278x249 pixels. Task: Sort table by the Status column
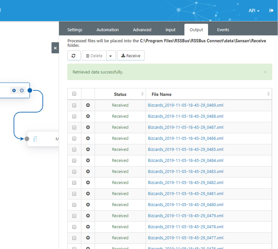[120, 94]
